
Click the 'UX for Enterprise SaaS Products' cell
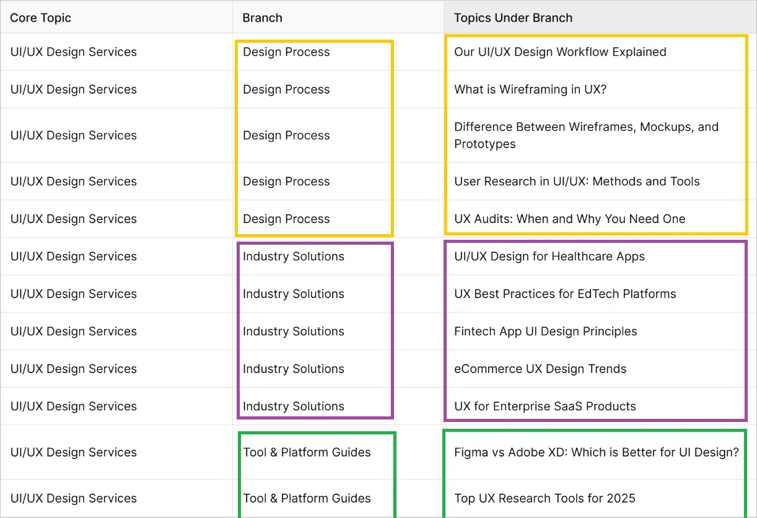545,406
